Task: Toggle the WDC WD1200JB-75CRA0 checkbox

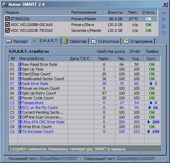Action: click(7, 30)
